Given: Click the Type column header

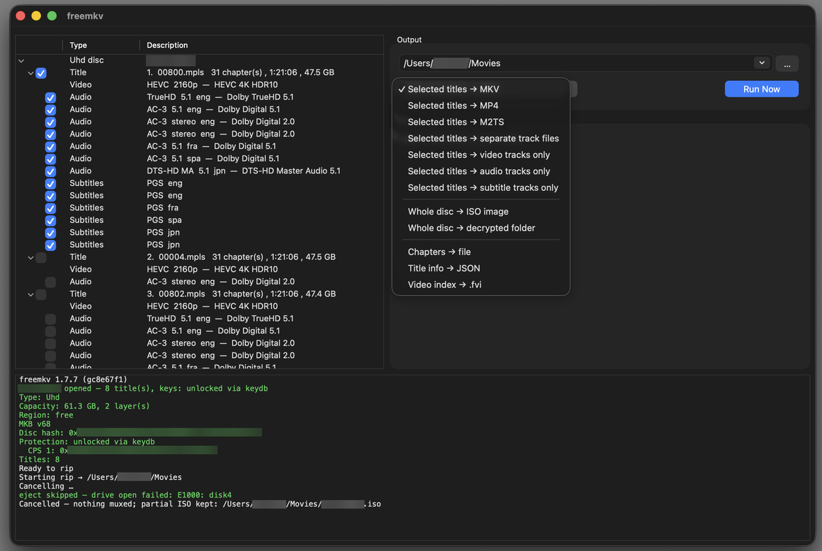Looking at the screenshot, I should point(100,45).
